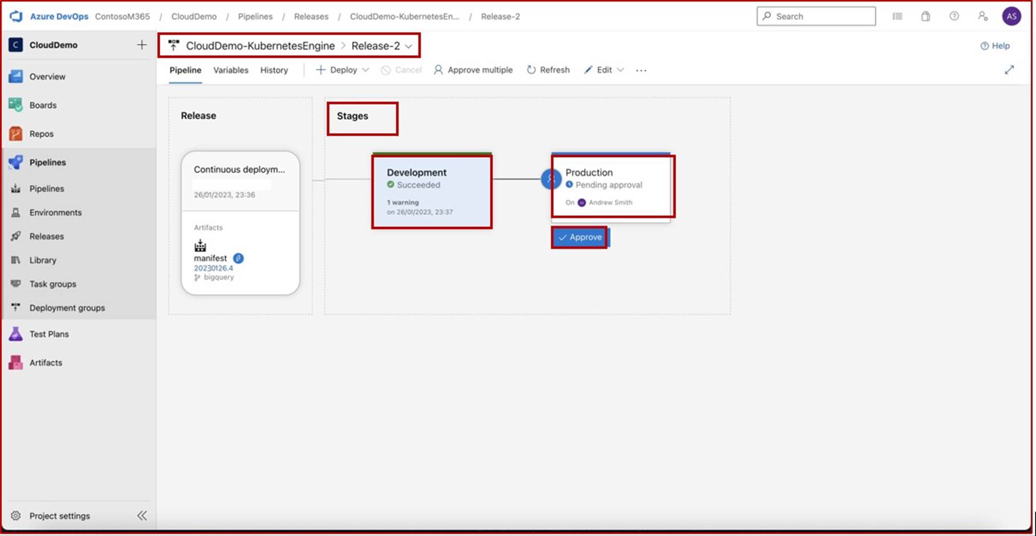Open Task groups

pyautogui.click(x=52, y=284)
